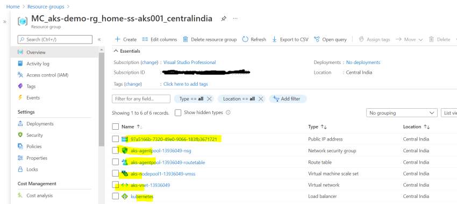The image size is (457, 204).
Task: Click the Show hidden types info icon
Action: pyautogui.click(x=228, y=112)
